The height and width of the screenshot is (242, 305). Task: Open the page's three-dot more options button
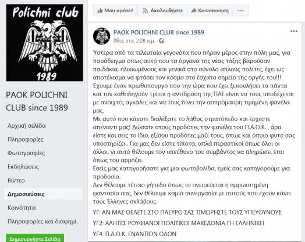point(241,10)
